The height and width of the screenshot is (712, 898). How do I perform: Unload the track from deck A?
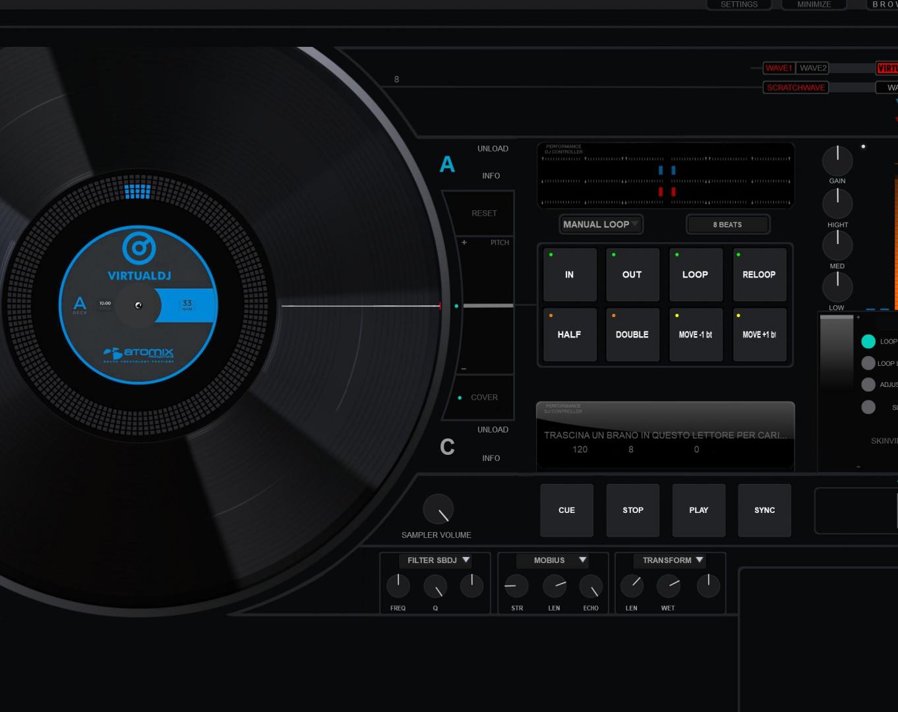493,149
